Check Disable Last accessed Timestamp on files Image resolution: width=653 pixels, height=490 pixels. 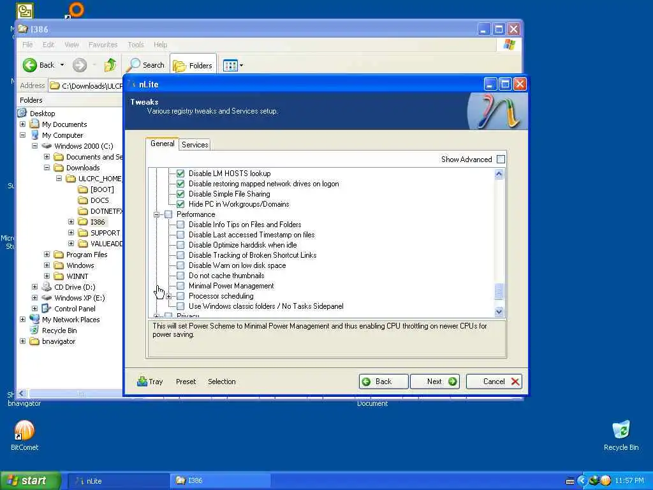pos(180,235)
